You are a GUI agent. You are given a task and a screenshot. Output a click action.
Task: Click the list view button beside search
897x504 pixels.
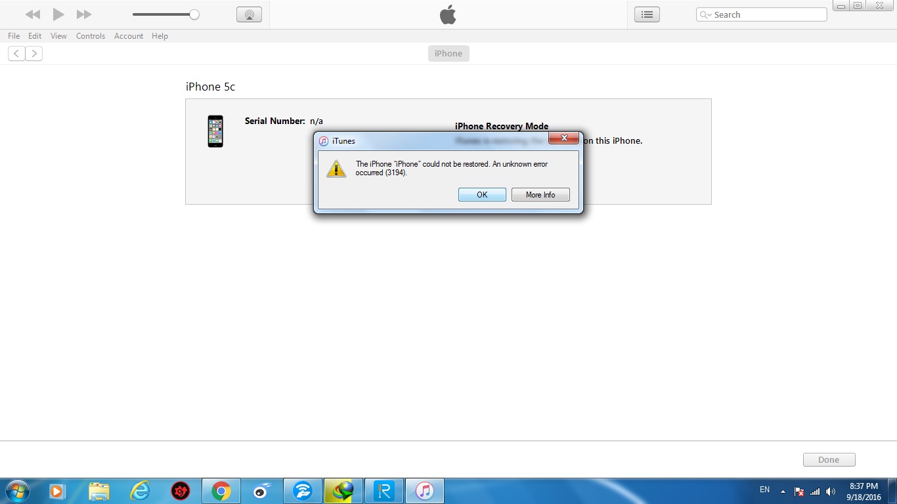tap(647, 14)
